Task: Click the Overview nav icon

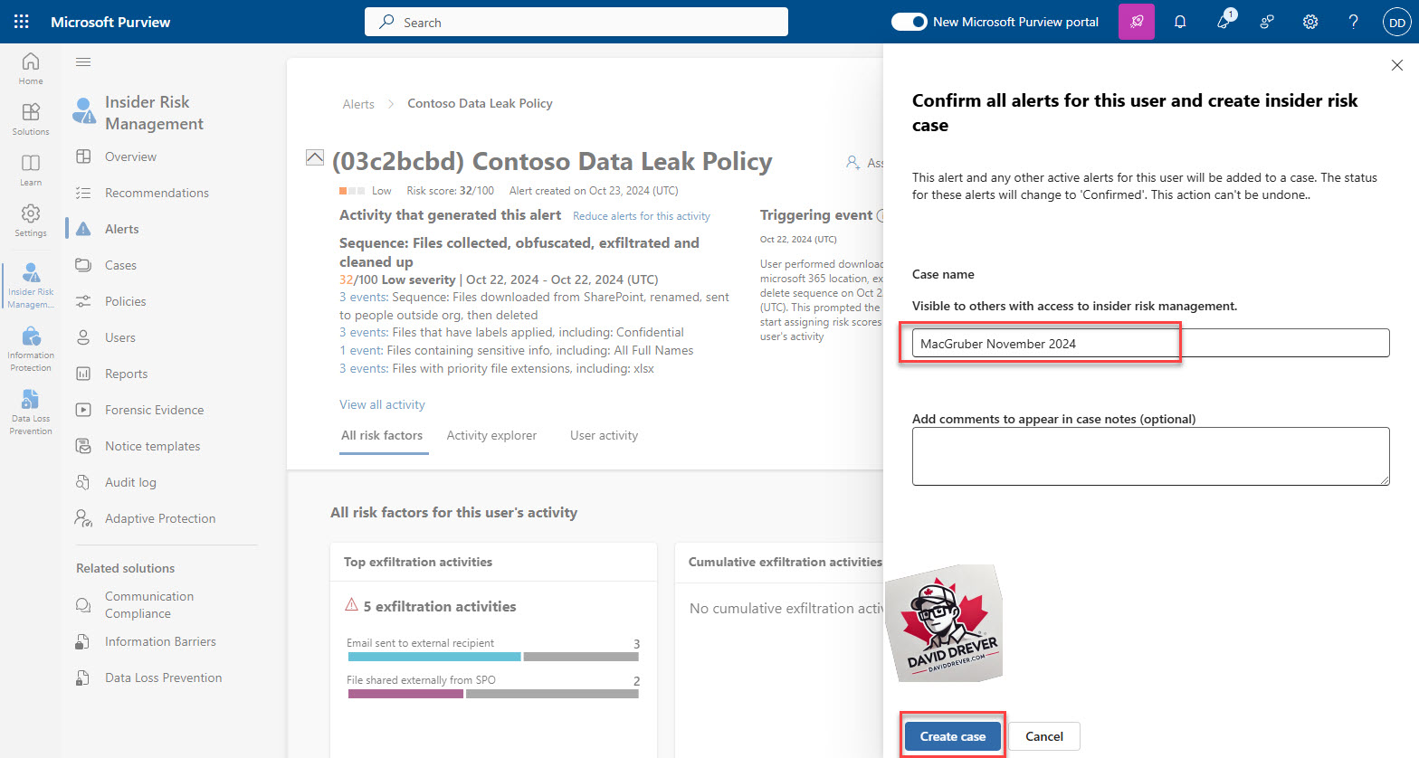Action: pos(83,156)
